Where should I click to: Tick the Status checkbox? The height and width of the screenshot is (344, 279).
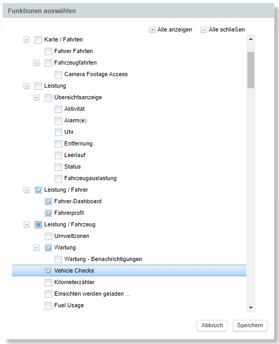pyautogui.click(x=58, y=167)
